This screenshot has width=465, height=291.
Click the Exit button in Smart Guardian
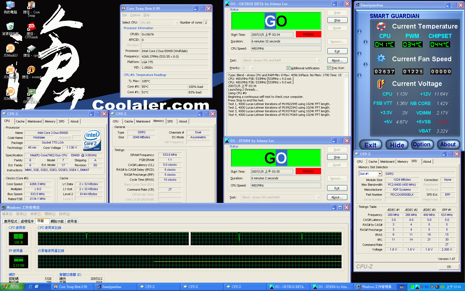coord(370,145)
